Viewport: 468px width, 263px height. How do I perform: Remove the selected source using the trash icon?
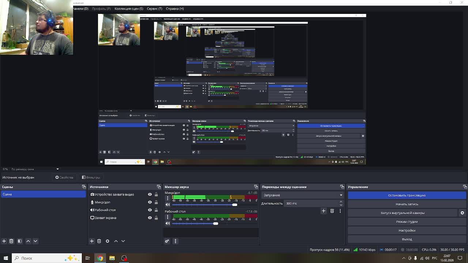tap(99, 241)
